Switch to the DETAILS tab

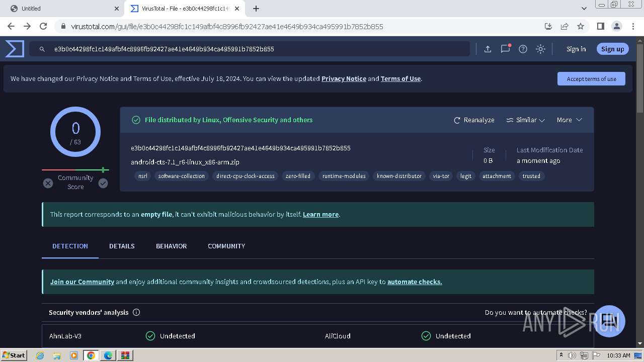tap(122, 246)
